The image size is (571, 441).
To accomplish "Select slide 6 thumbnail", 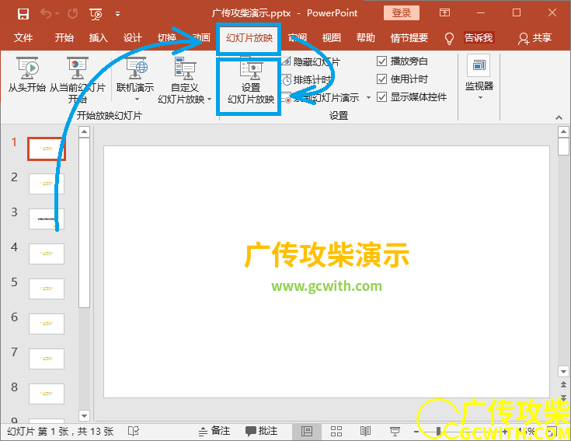I will (x=47, y=324).
